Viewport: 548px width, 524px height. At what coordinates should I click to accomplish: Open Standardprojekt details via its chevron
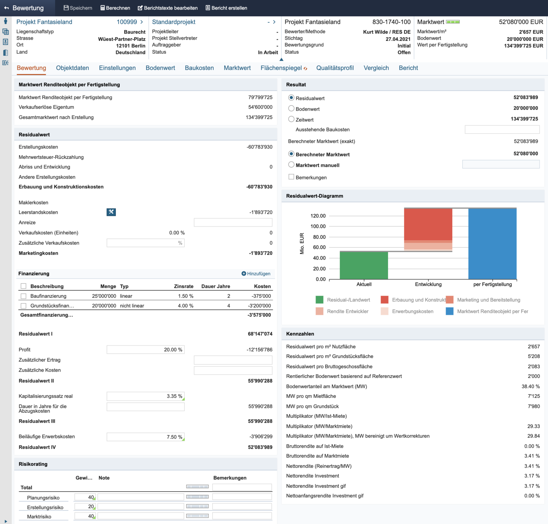tap(274, 22)
